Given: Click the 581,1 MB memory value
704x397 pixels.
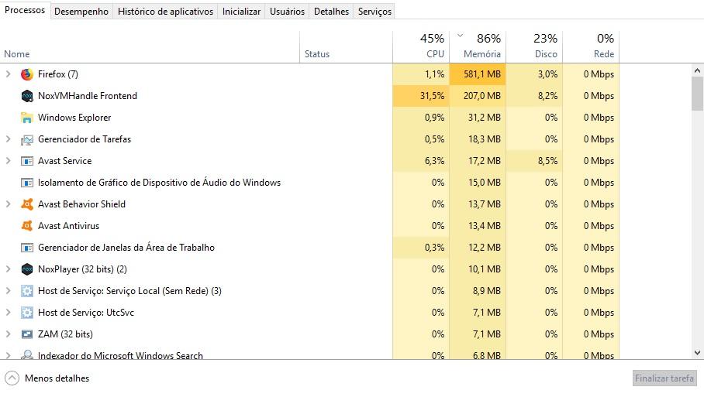Looking at the screenshot, I should point(482,74).
